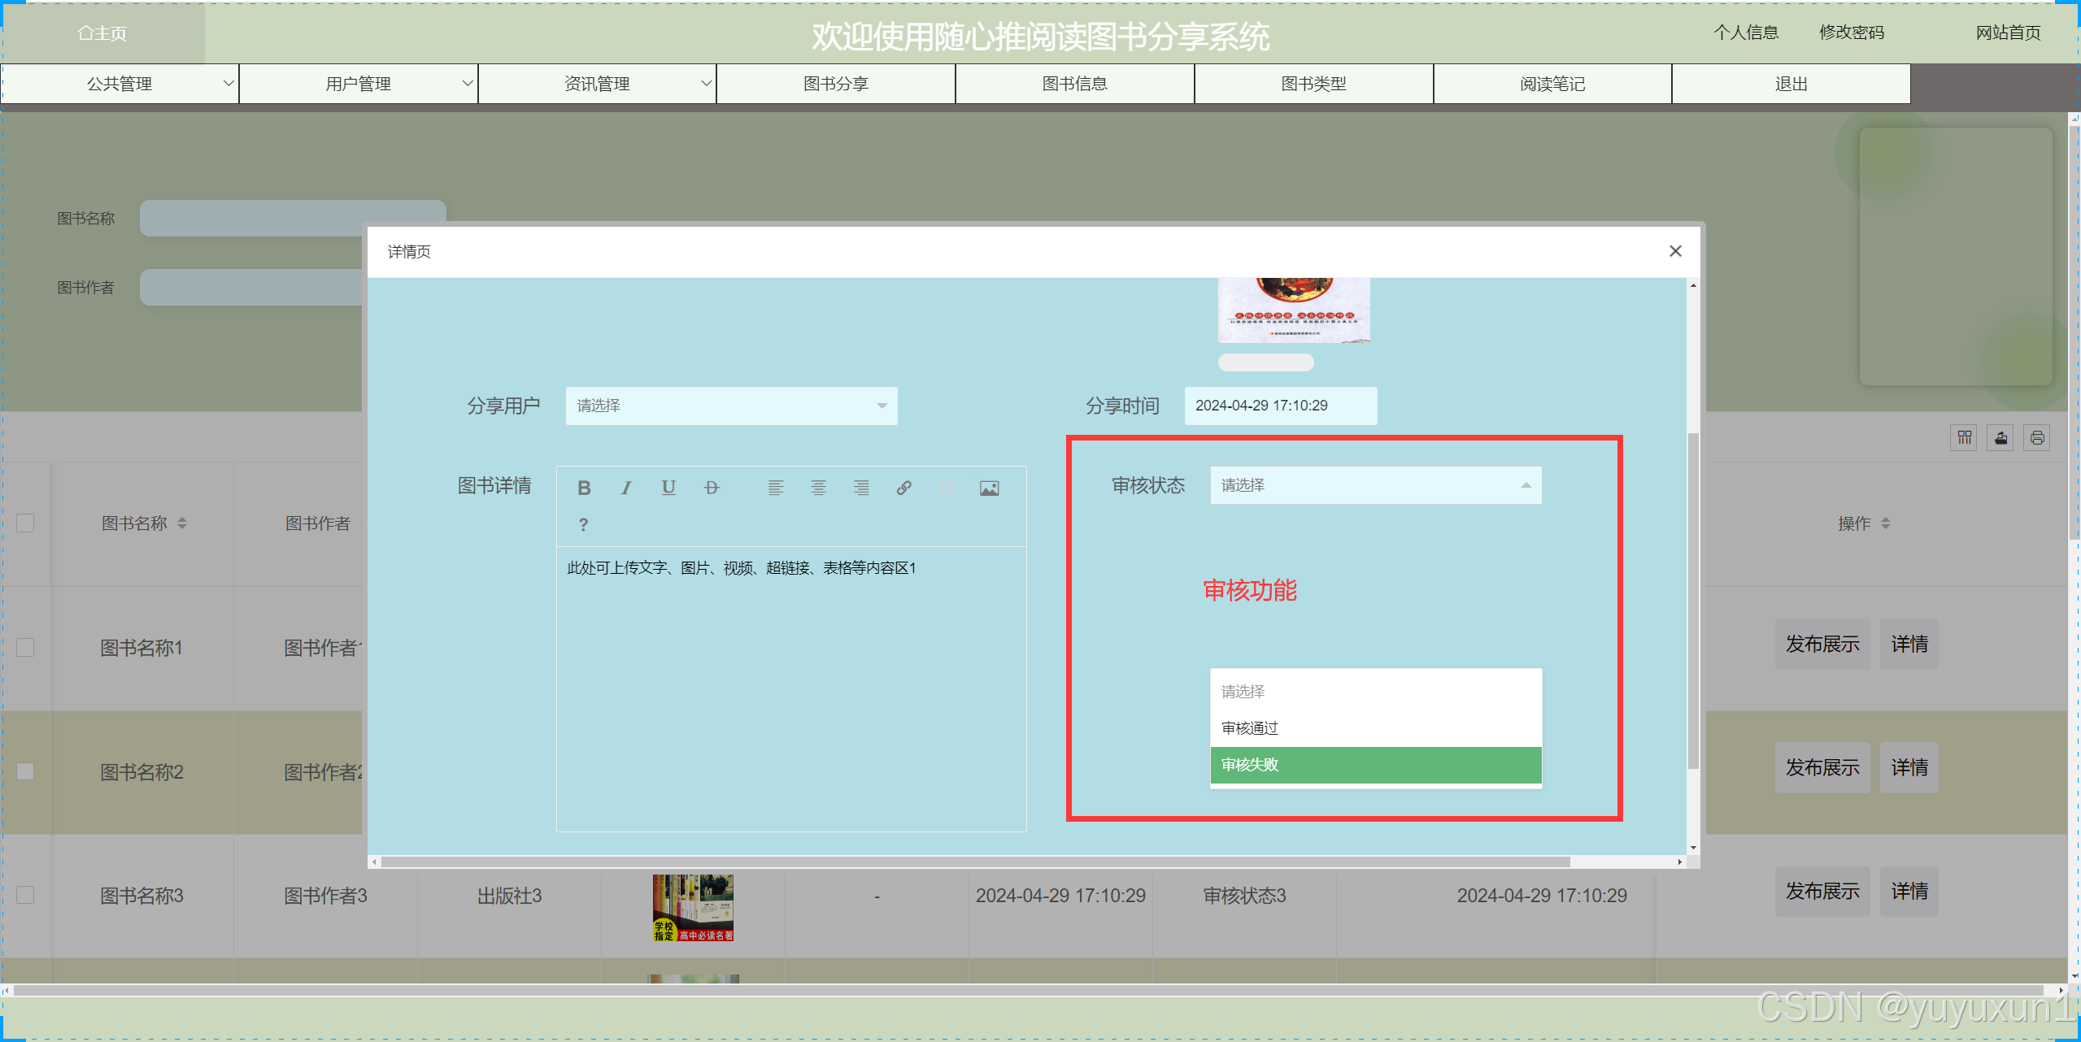The height and width of the screenshot is (1042, 2081).
Task: Toggle the select-all checkbox in the table header
Action: pyautogui.click(x=26, y=523)
